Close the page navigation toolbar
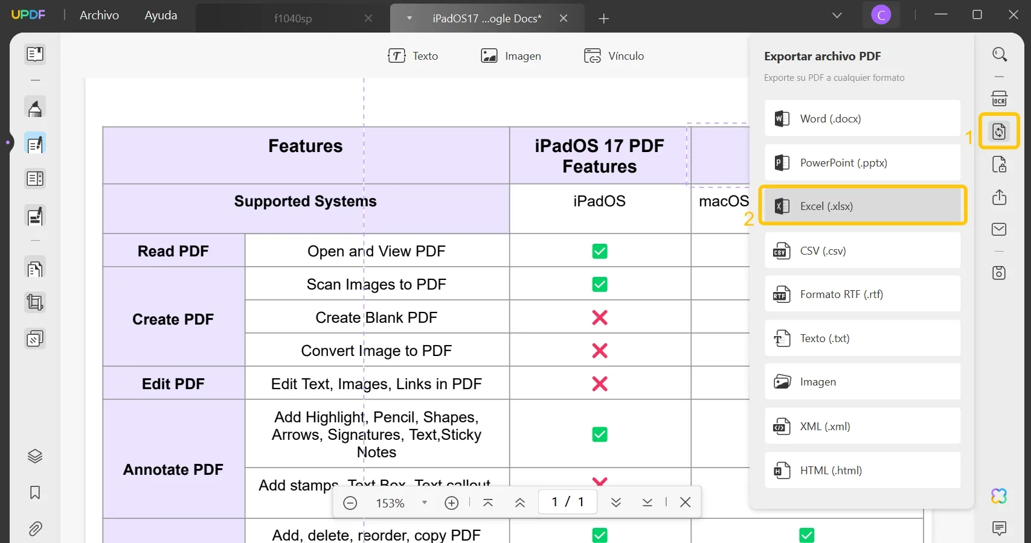This screenshot has height=543, width=1031. coord(685,502)
